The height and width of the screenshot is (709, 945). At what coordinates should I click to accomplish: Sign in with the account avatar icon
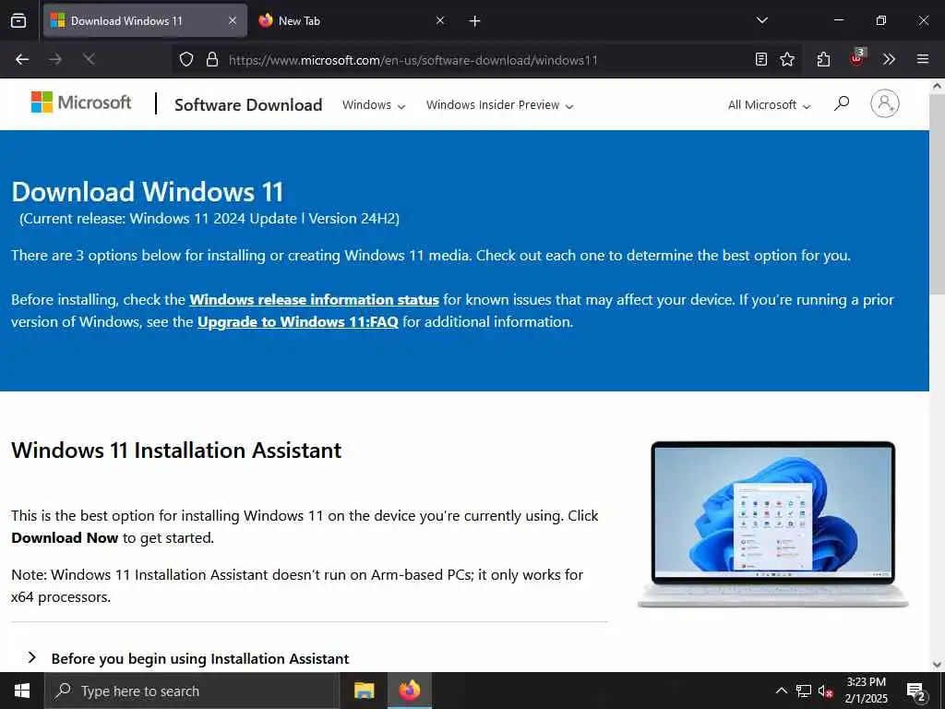[885, 103]
